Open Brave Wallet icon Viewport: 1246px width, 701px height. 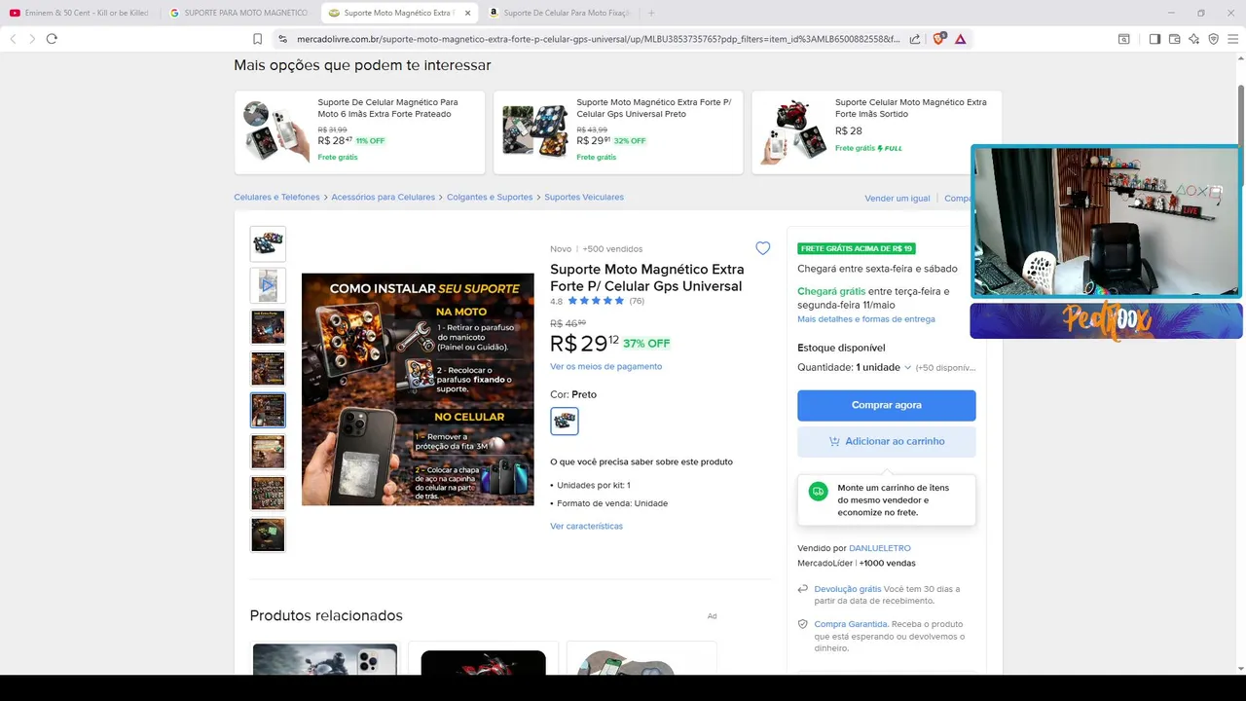coord(1175,39)
